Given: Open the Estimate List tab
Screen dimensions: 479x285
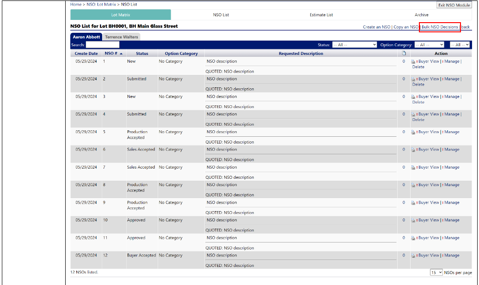Looking at the screenshot, I should [321, 15].
